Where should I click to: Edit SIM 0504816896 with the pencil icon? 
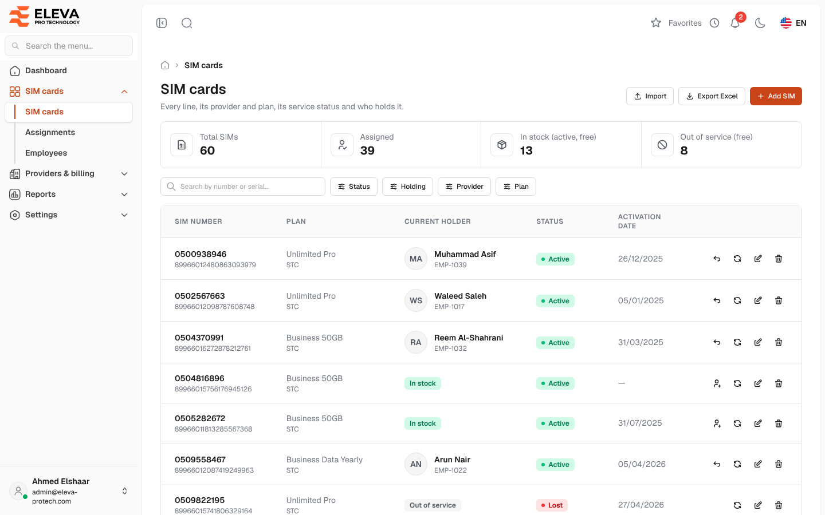tap(758, 383)
